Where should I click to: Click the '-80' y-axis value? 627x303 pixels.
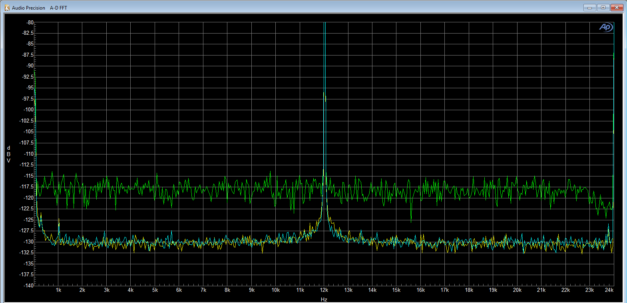30,23
